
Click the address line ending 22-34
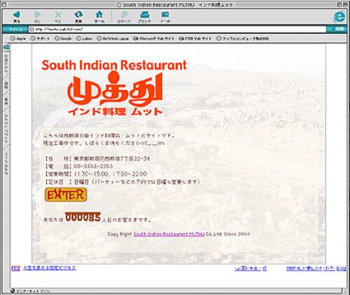coord(97,159)
